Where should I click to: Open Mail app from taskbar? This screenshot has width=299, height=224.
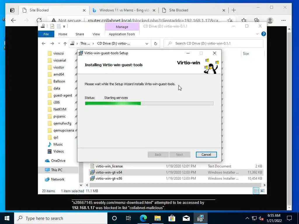click(x=186, y=218)
